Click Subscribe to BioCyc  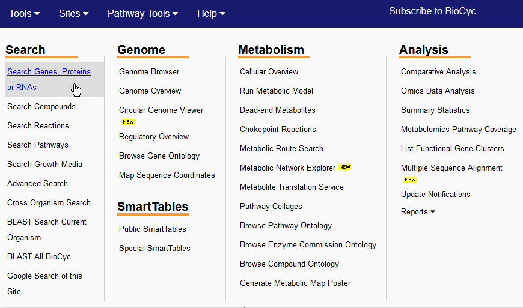tap(432, 11)
